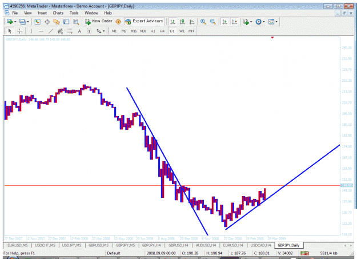Screen dimensions: 357x259
Task: Select the Vertical Line drawing tool
Action: pos(31,31)
